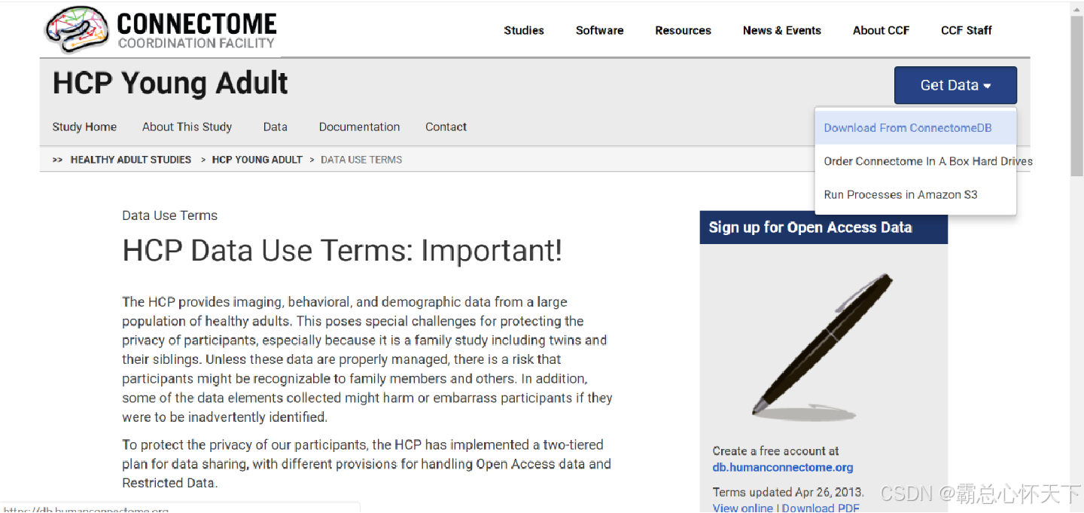
Task: Open the Software menu
Action: tap(600, 30)
